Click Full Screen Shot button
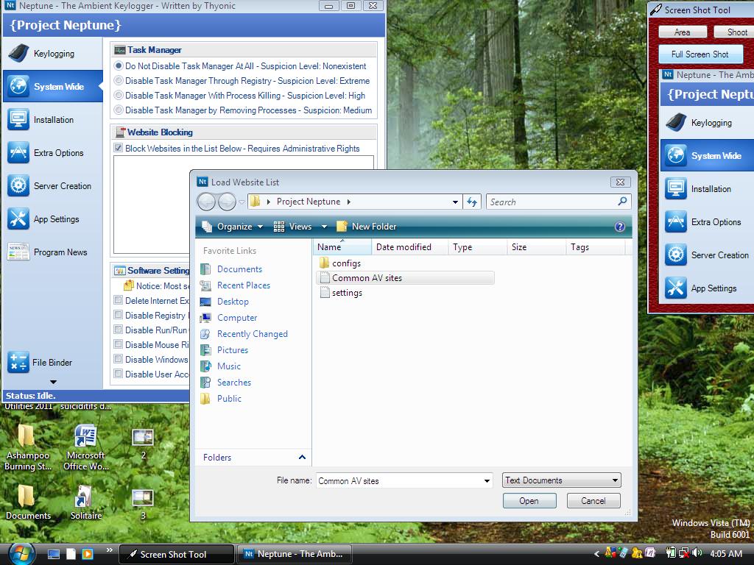The image size is (754, 565). (700, 54)
